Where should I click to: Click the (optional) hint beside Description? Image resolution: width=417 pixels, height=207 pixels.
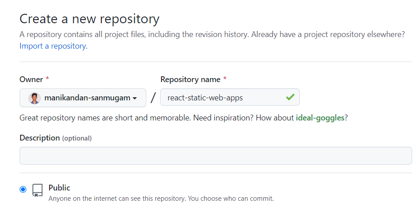[77, 138]
